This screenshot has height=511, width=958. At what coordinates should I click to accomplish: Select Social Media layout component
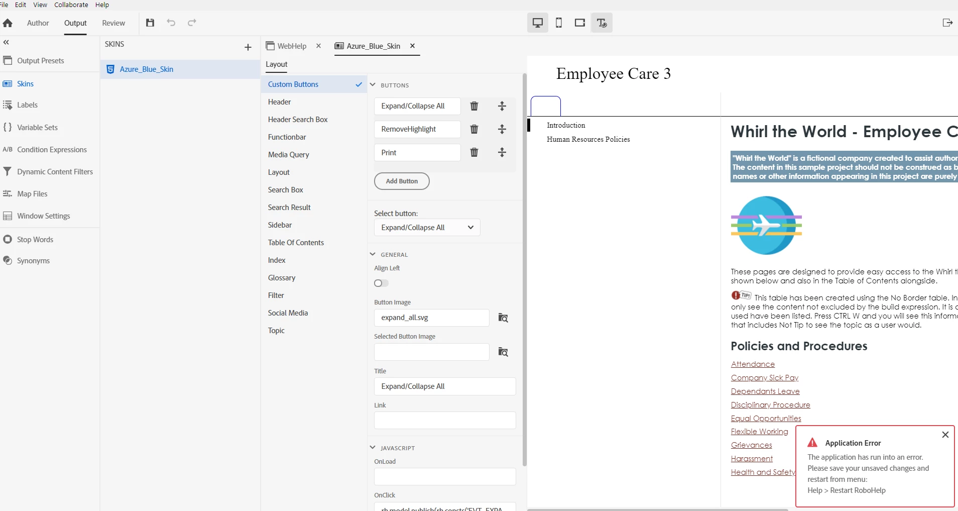tap(314, 313)
